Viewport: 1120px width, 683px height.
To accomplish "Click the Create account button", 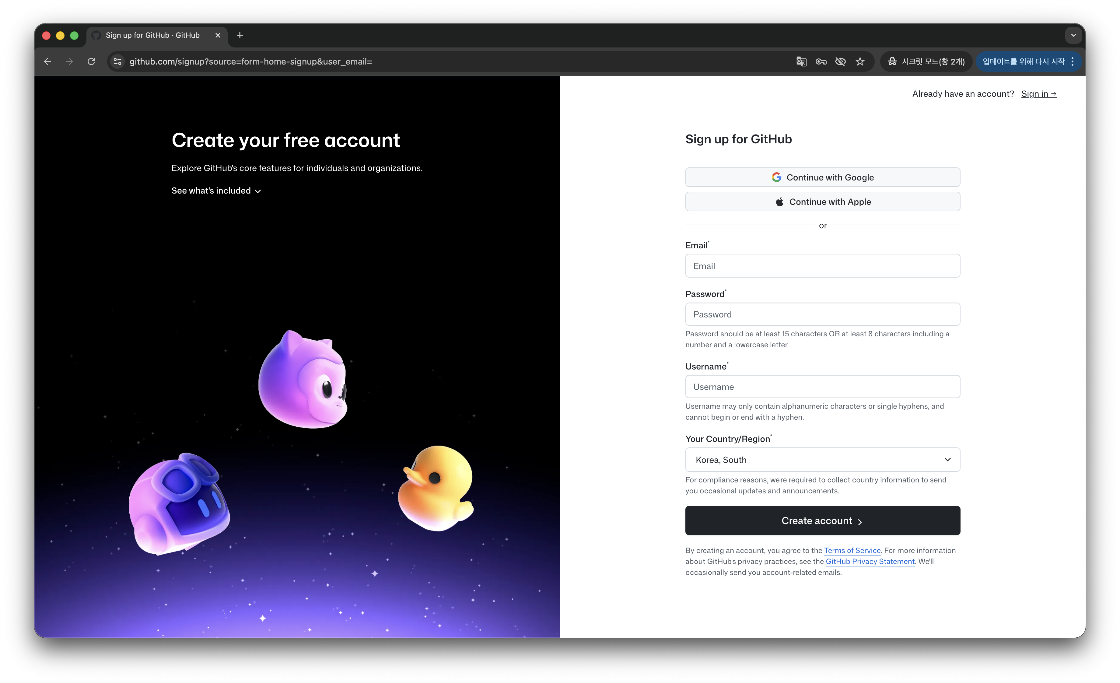I will click(x=822, y=521).
